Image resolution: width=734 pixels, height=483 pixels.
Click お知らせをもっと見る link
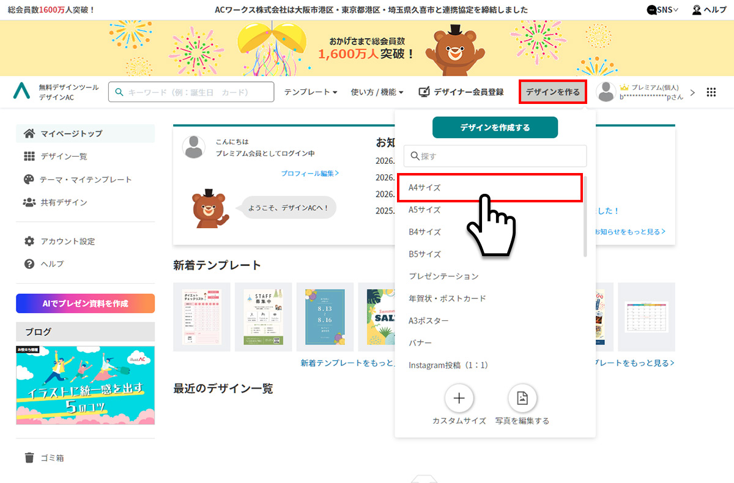[x=631, y=232]
